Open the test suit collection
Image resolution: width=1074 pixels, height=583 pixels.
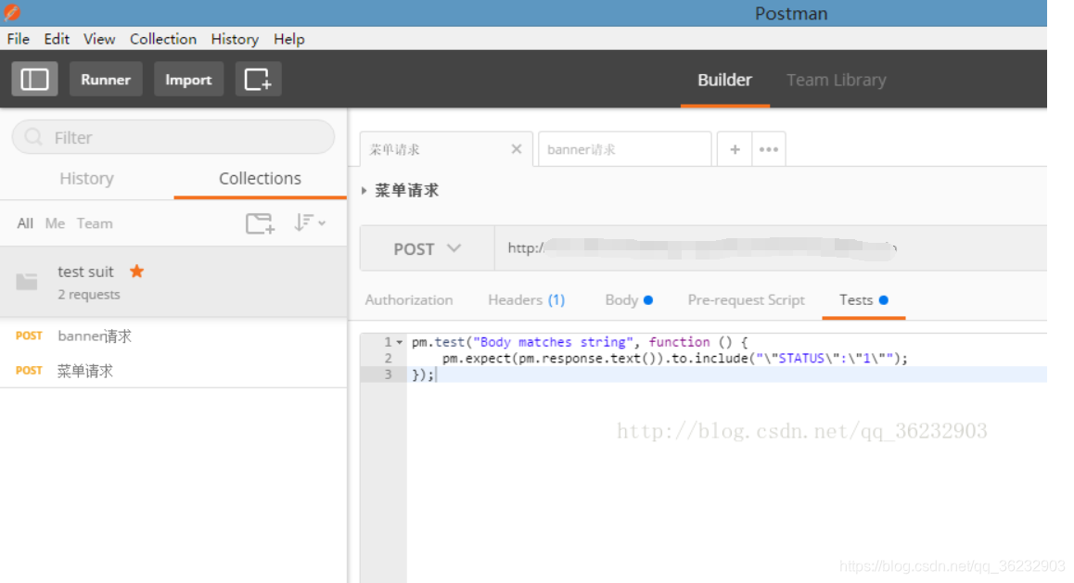click(x=173, y=282)
